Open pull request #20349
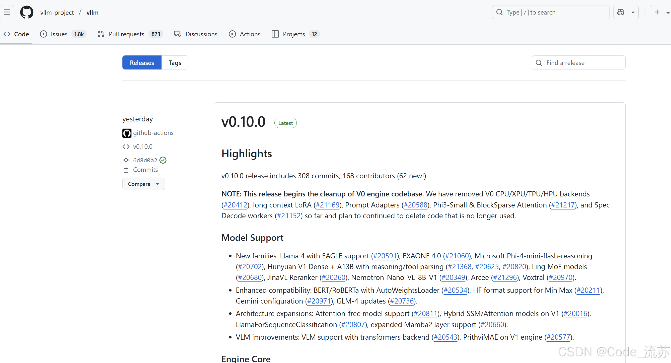 [454, 278]
